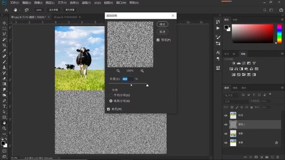The height and width of the screenshot is (160, 285).
Task: Toggle the Preview checkbox in dialog
Action: (x=158, y=40)
